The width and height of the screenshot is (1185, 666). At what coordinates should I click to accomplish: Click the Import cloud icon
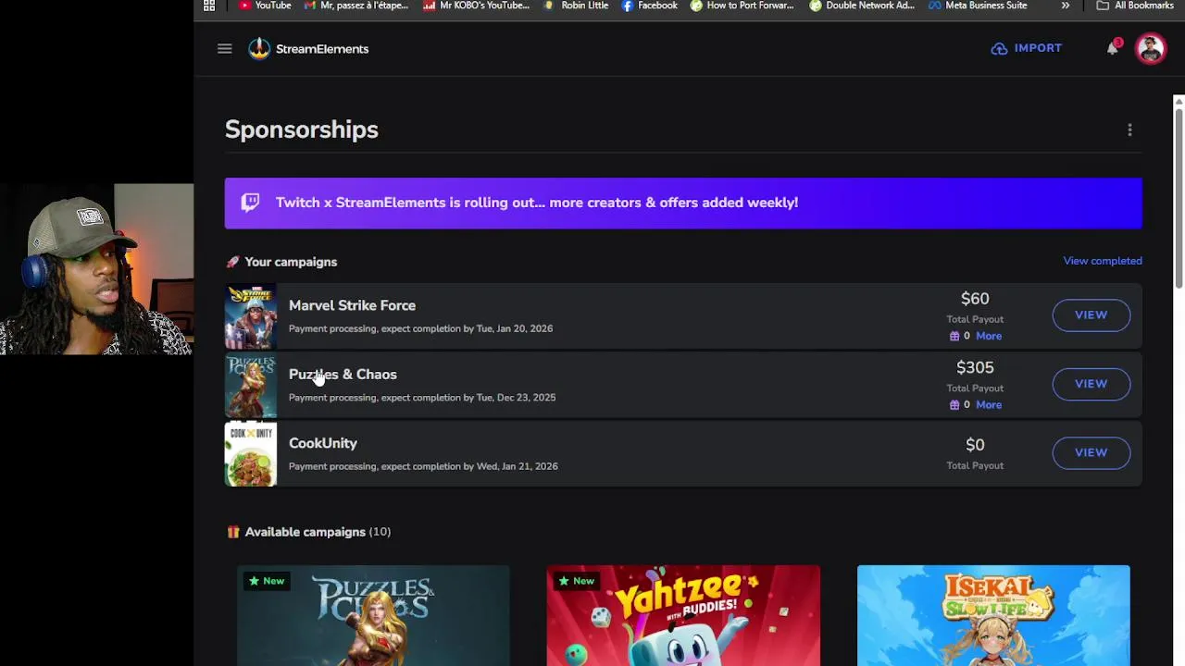click(x=999, y=48)
